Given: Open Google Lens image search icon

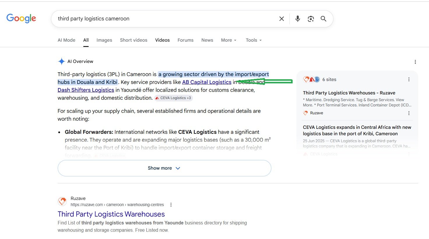Looking at the screenshot, I should tap(311, 19).
